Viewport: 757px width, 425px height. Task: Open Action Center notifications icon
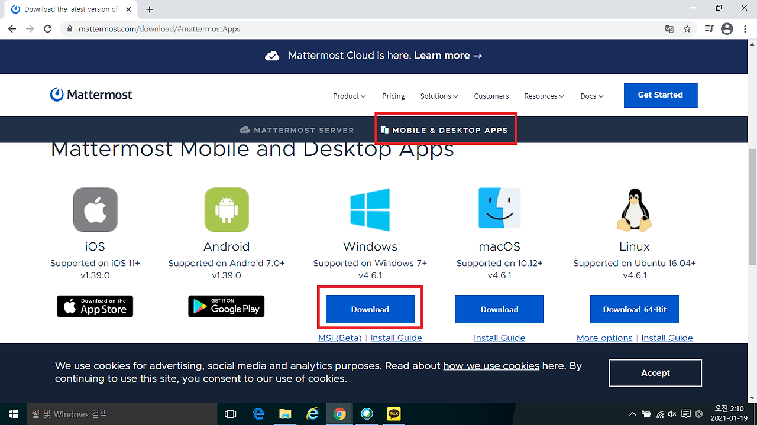click(686, 414)
